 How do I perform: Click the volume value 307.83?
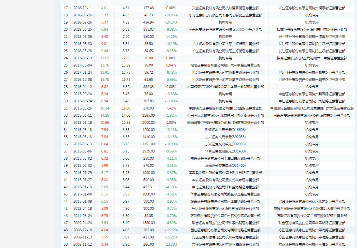149,101
